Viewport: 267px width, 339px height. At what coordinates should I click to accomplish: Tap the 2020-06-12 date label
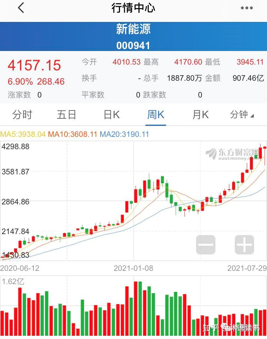[x=20, y=268]
